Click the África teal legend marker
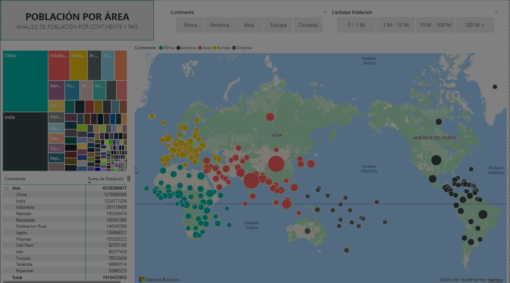 (x=161, y=48)
